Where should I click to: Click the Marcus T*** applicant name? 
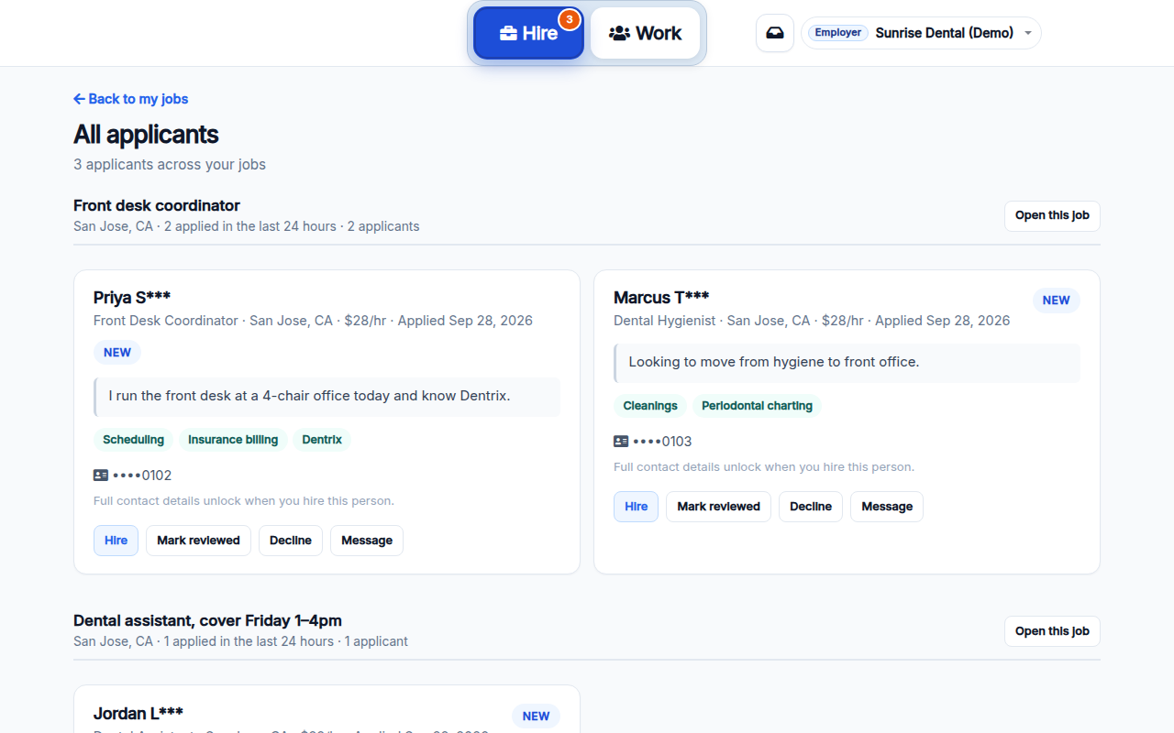click(661, 298)
